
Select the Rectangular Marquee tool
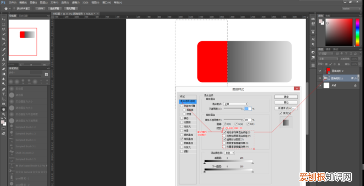[x=3, y=24]
